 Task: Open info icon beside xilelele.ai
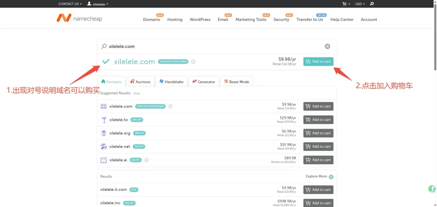click(x=147, y=160)
